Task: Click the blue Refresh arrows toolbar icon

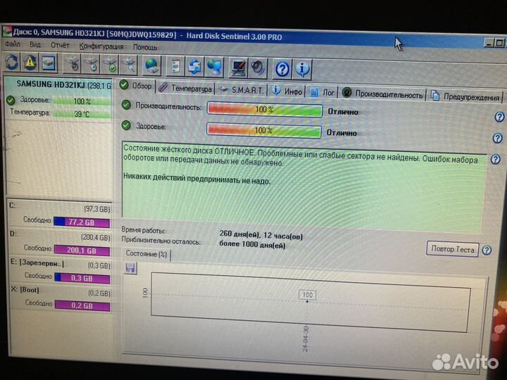Action: coord(12,62)
